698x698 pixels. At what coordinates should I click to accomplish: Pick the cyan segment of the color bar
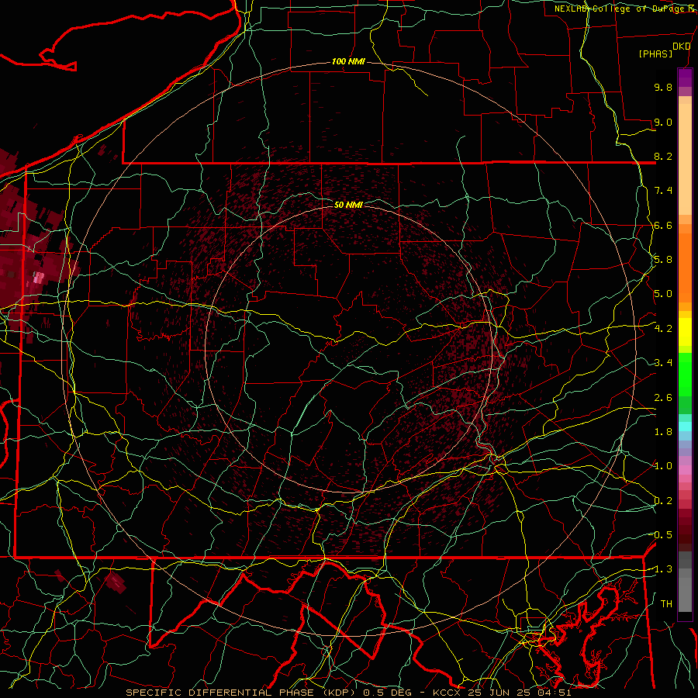[685, 427]
